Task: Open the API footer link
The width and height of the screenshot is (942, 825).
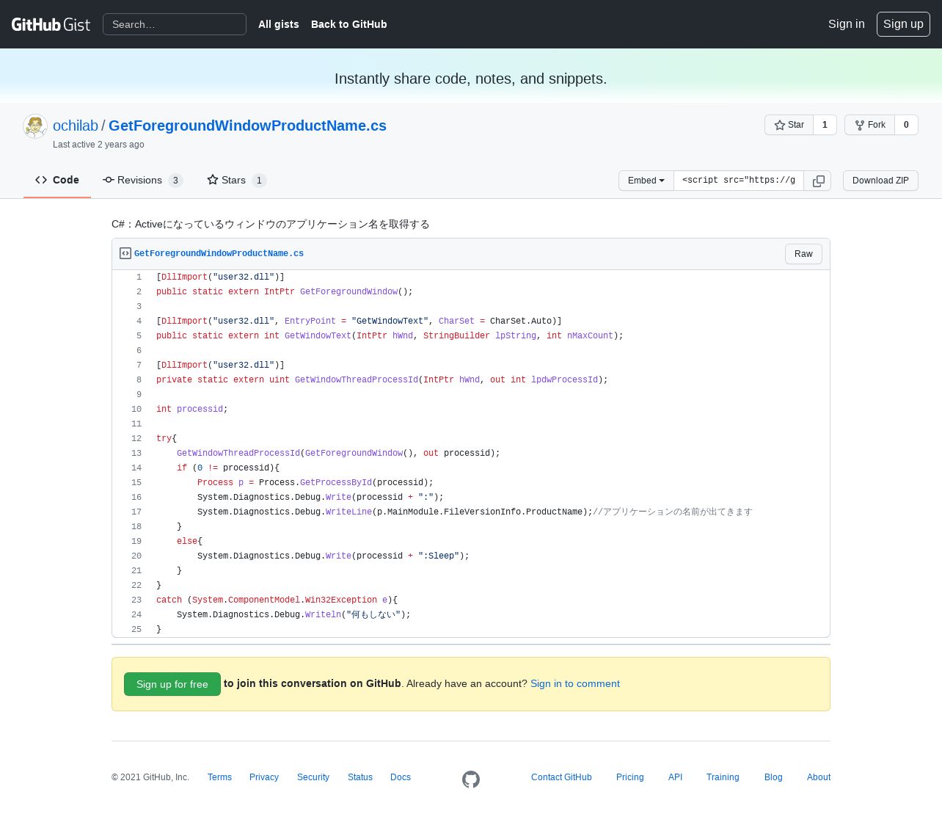Action: click(676, 777)
